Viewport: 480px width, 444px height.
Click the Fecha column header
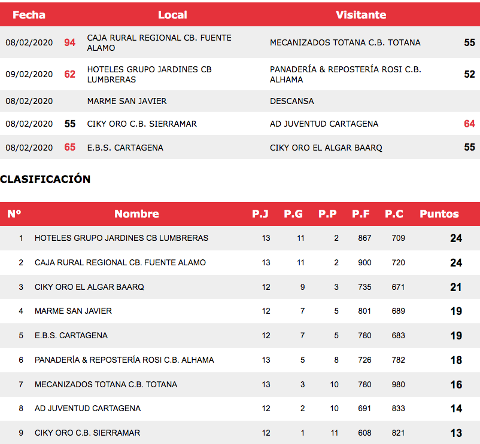coord(29,15)
